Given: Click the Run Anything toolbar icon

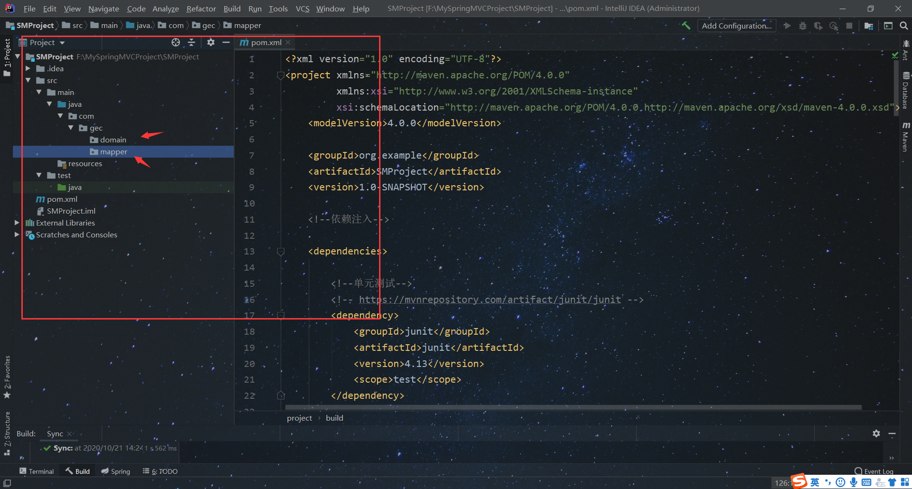Looking at the screenshot, I should pos(888,26).
